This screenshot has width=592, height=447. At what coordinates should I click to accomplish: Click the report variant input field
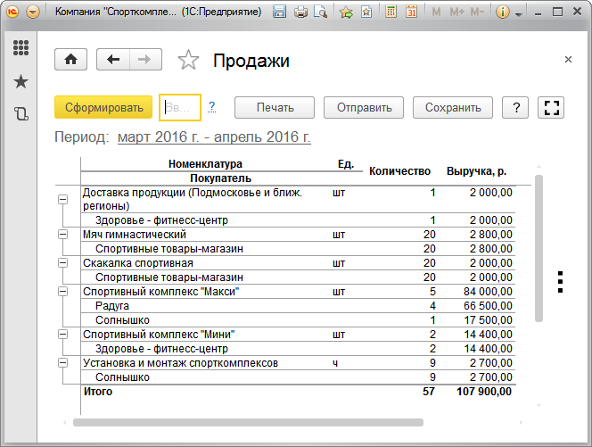180,107
